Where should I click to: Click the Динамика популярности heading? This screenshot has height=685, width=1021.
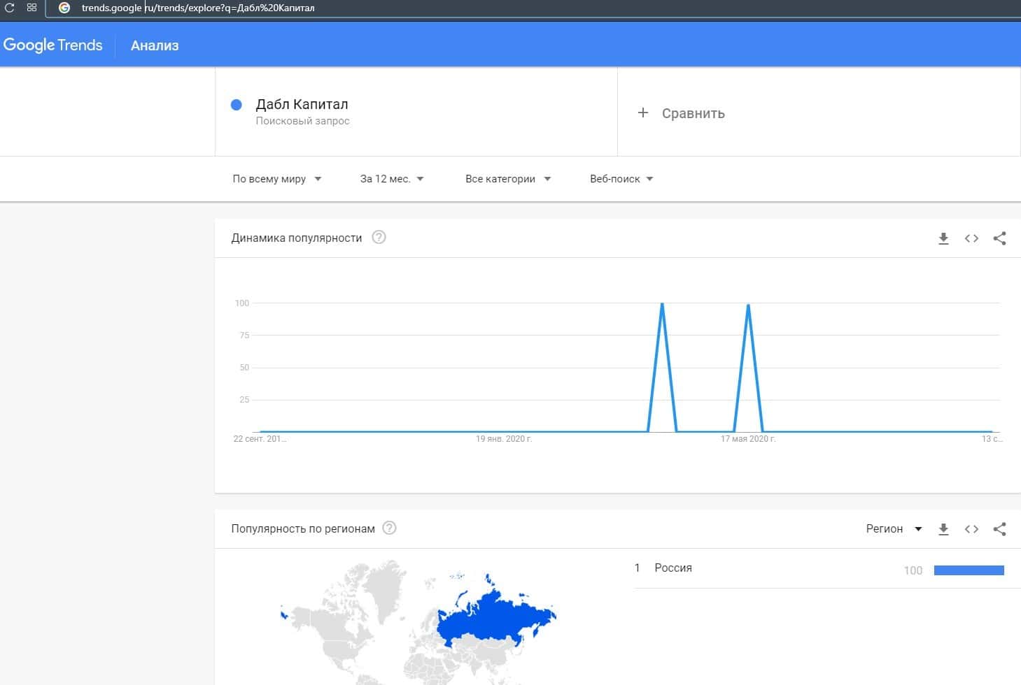[297, 238]
